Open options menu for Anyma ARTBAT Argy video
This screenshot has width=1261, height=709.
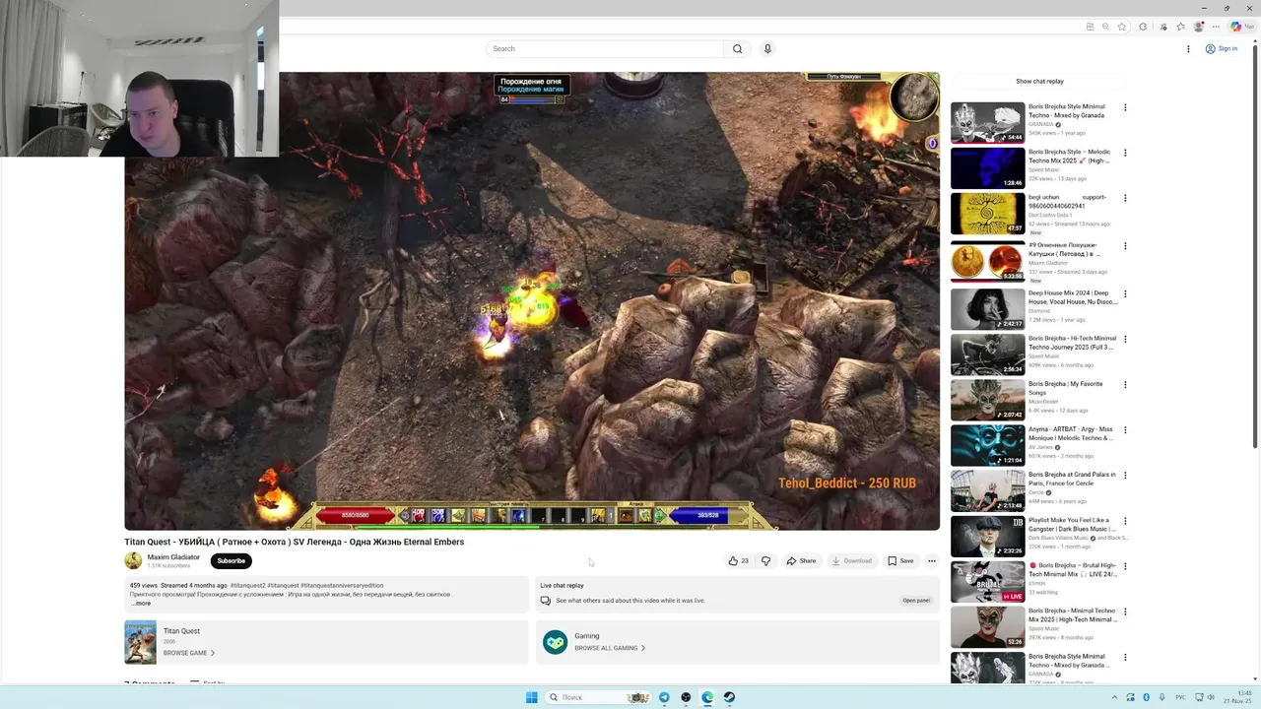coord(1125,430)
